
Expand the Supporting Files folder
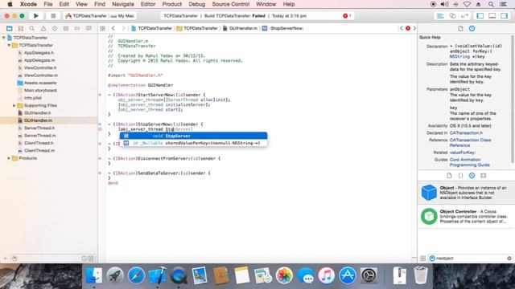pos(14,105)
